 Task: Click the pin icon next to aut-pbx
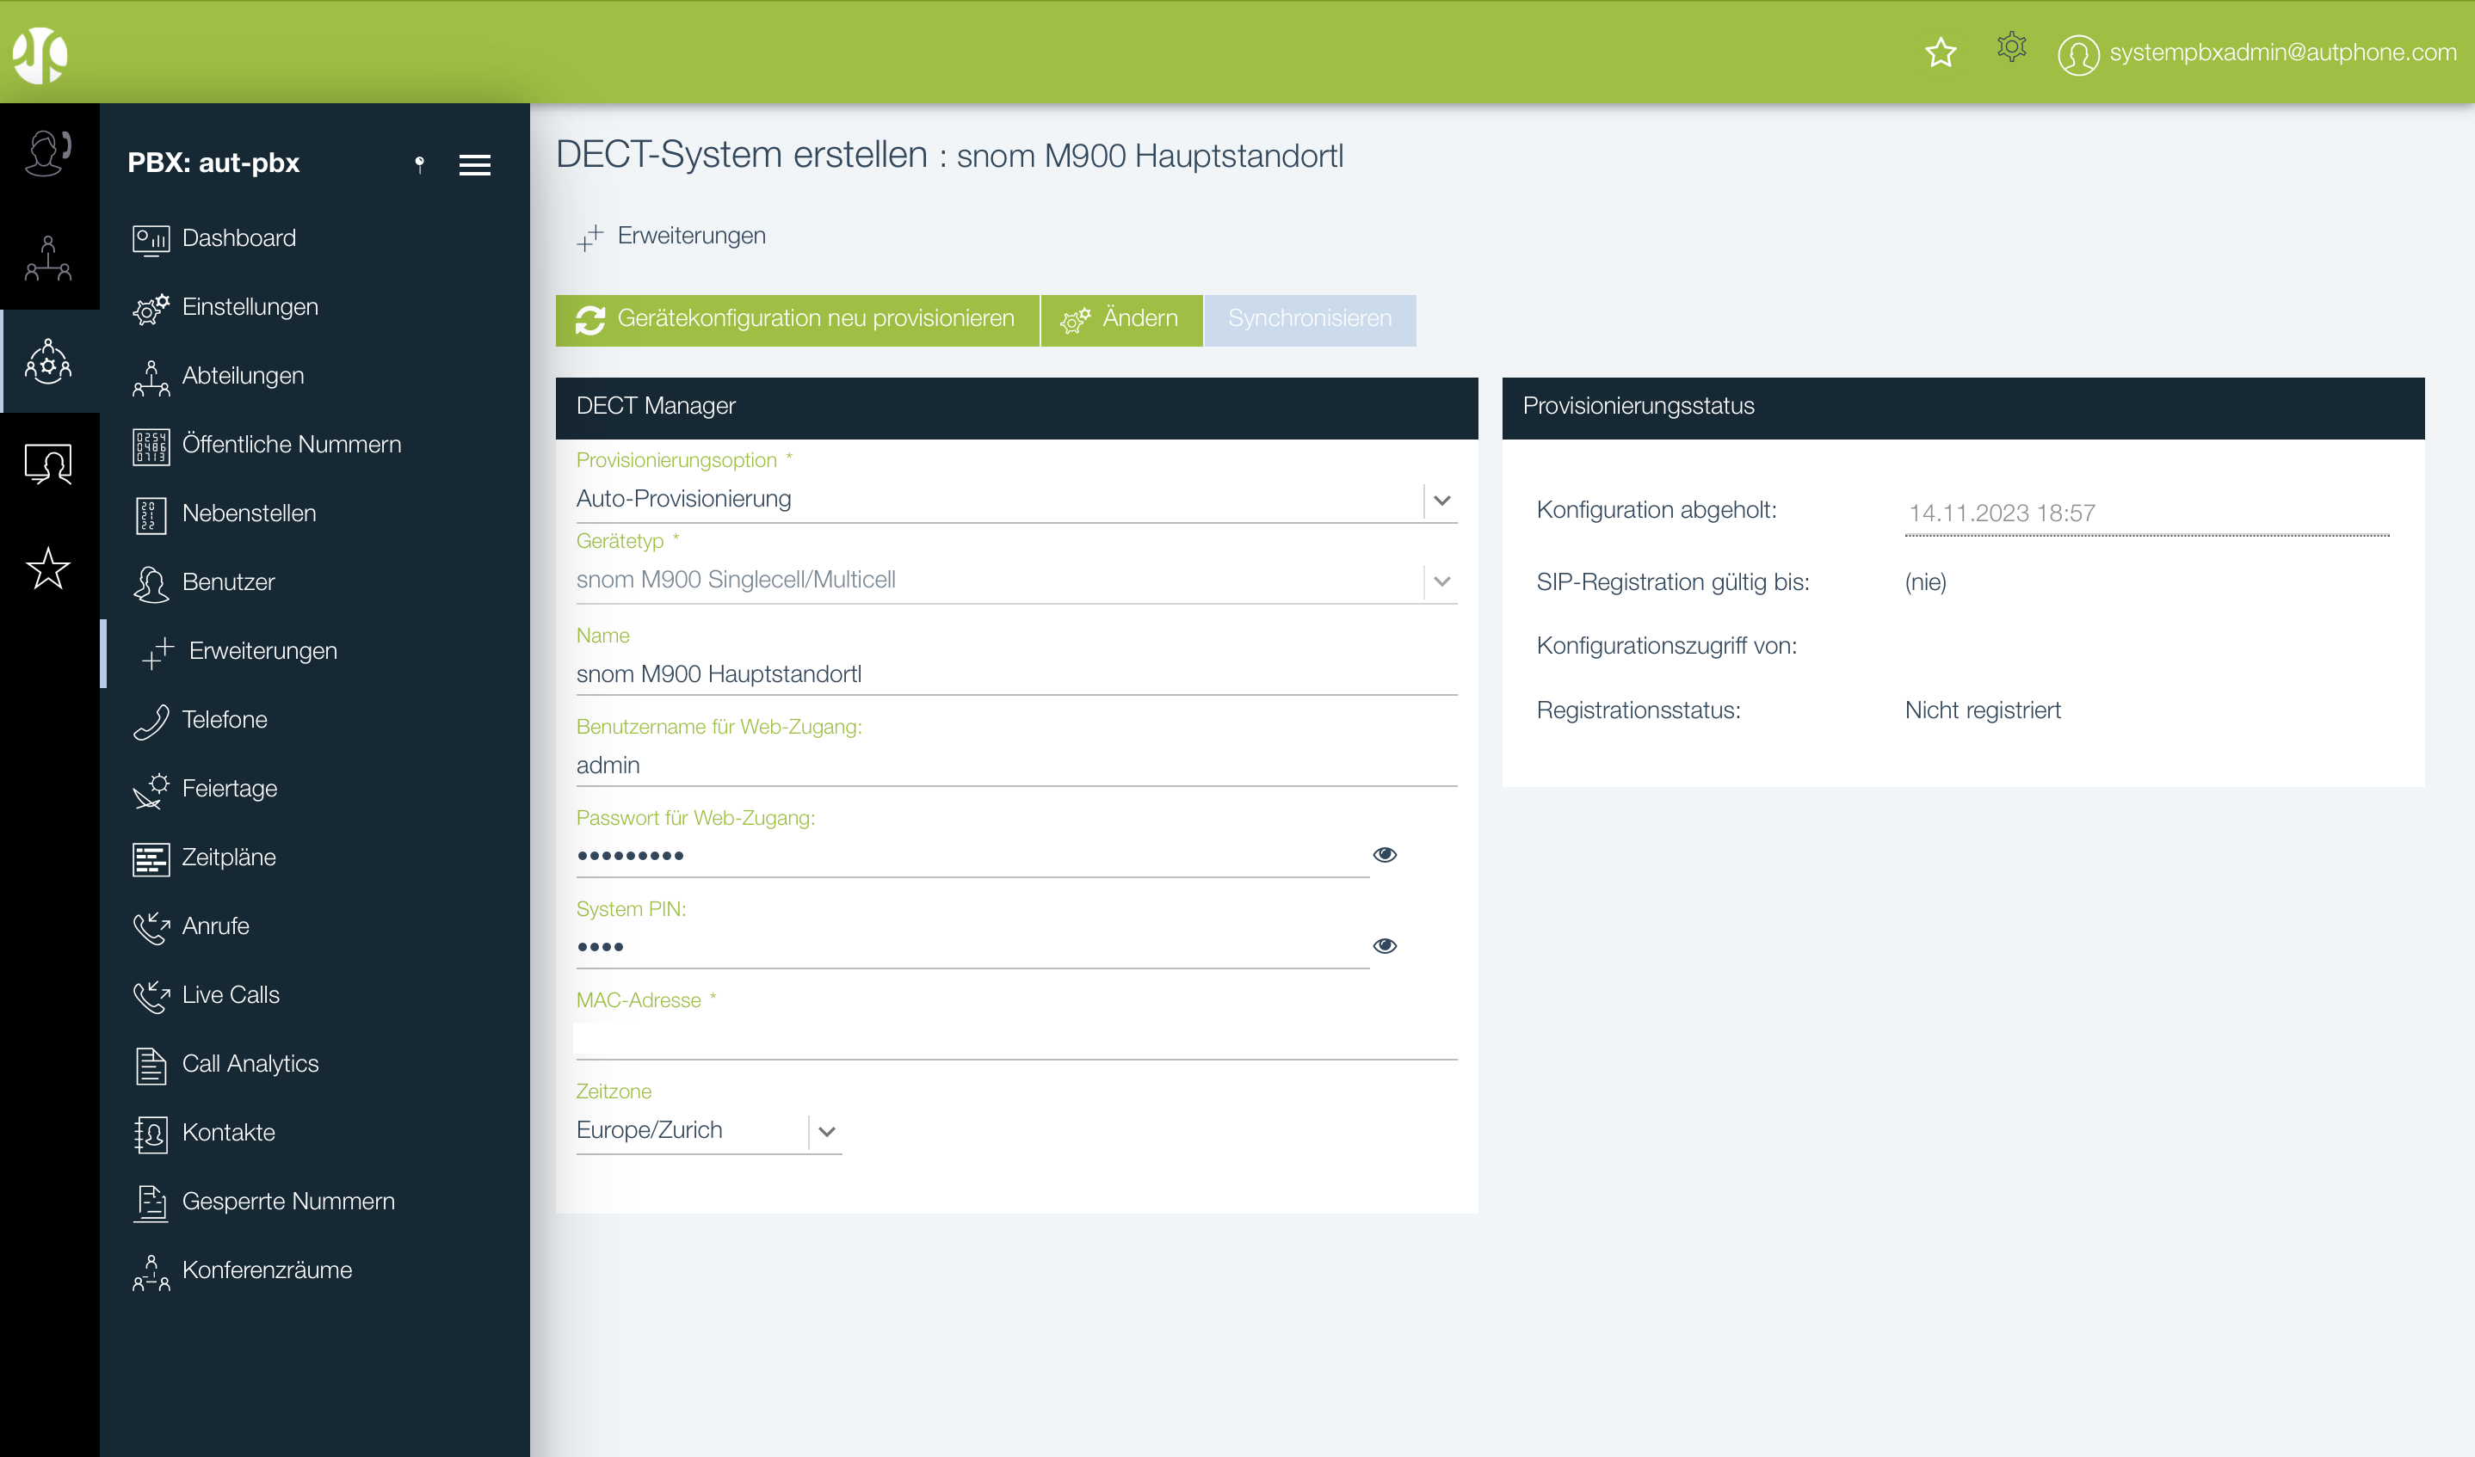click(419, 164)
